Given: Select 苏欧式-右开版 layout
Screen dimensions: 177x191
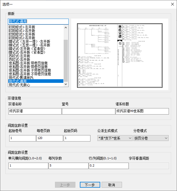Looking at the screenshot, I should pyautogui.click(x=36, y=59).
